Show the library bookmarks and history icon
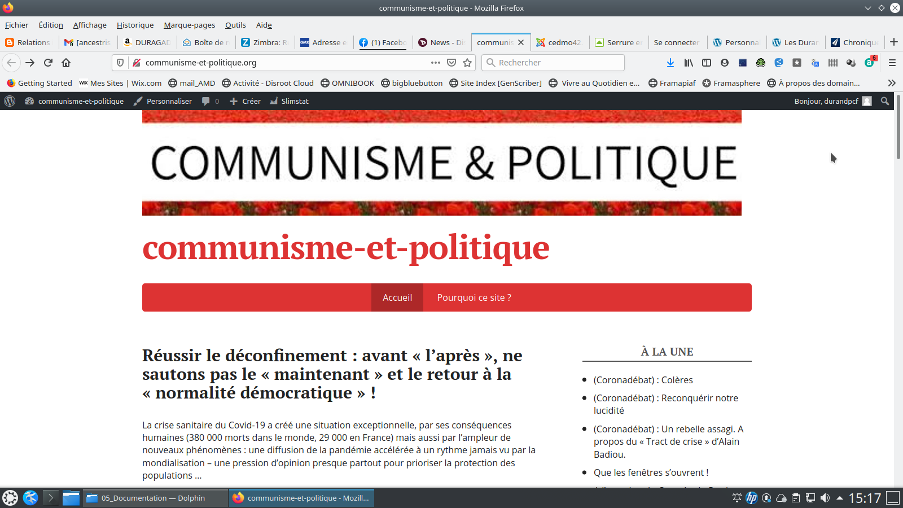 pyautogui.click(x=689, y=63)
